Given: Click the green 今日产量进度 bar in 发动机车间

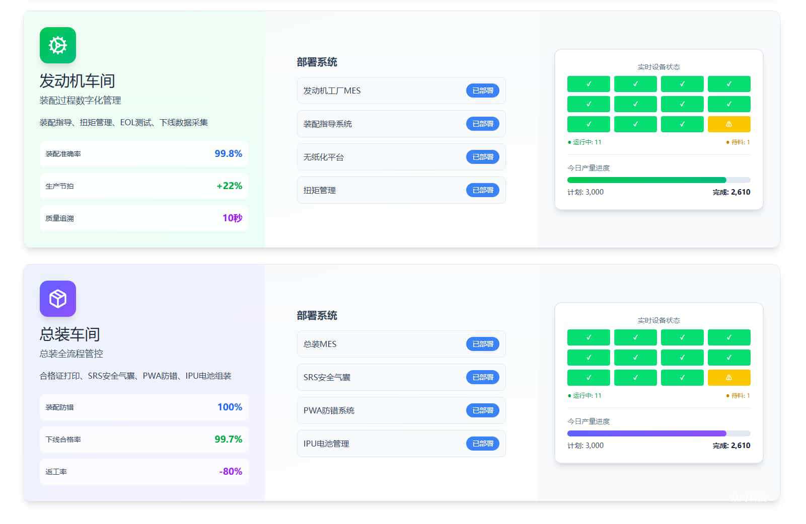Looking at the screenshot, I should click(x=646, y=180).
